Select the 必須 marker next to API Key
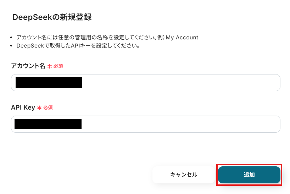 pos(48,107)
